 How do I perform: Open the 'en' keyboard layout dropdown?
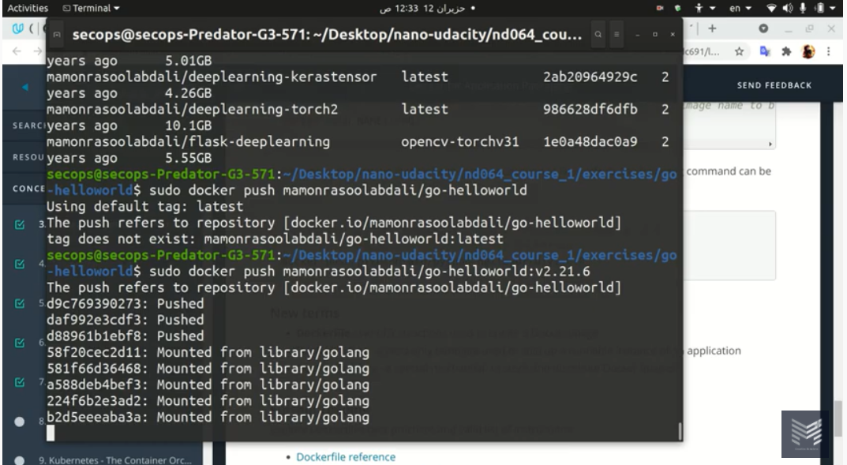pyautogui.click(x=740, y=8)
